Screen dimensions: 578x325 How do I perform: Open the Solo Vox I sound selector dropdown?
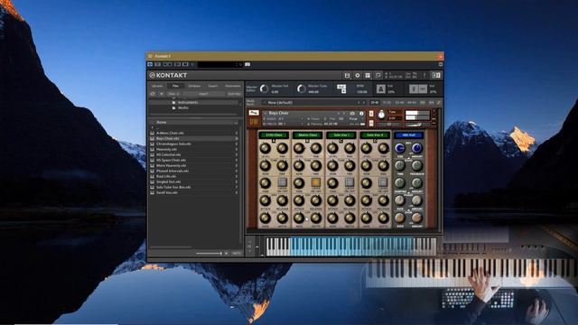(x=341, y=135)
